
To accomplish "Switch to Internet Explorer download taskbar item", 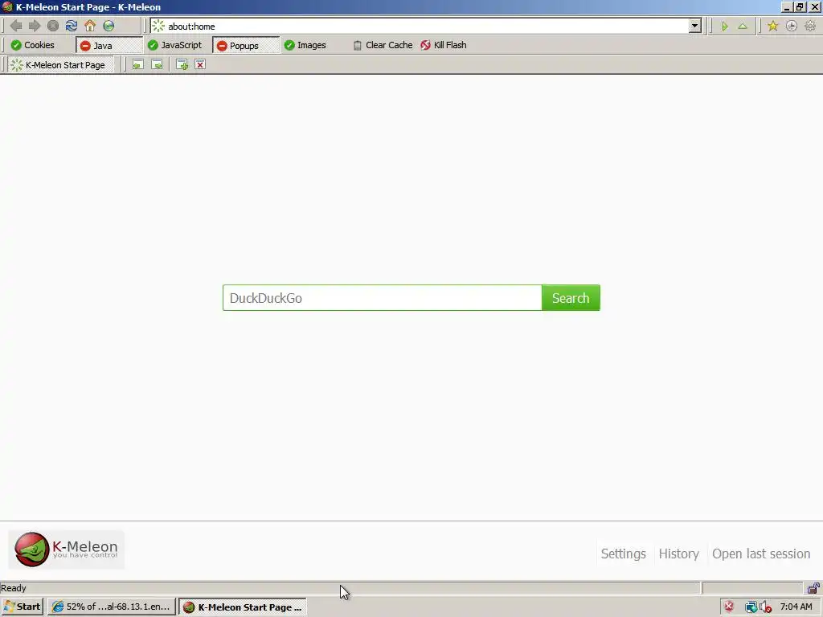I will tap(112, 607).
